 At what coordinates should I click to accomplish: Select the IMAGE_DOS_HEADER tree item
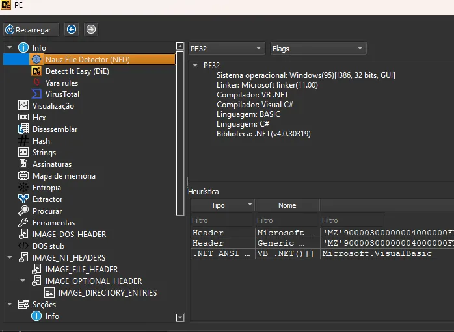click(x=69, y=235)
